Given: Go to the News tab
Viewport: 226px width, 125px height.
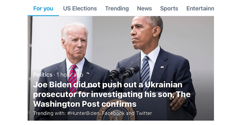Looking at the screenshot, I should pyautogui.click(x=144, y=8).
